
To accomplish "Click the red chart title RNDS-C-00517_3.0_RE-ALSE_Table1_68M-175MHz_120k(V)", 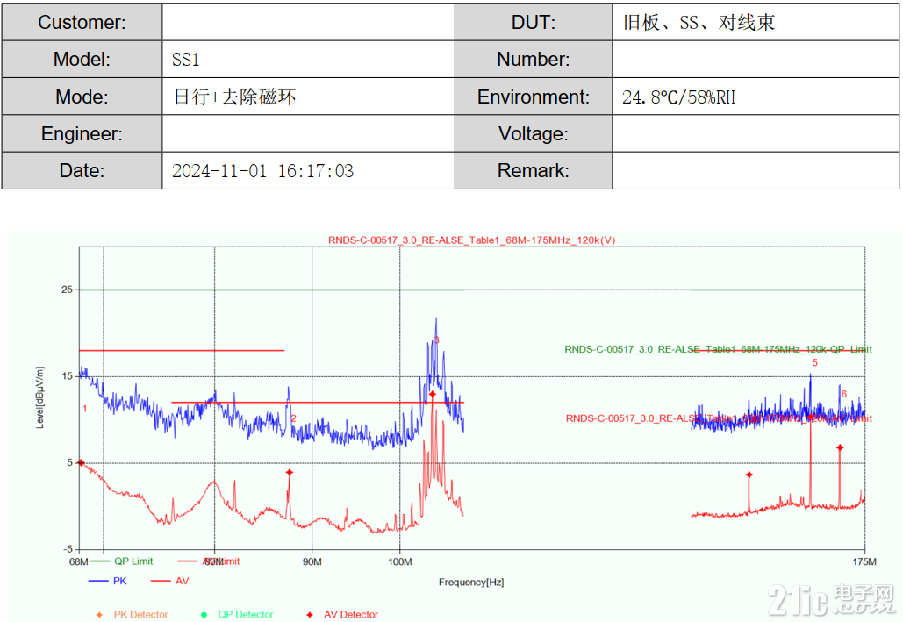I will pos(471,240).
